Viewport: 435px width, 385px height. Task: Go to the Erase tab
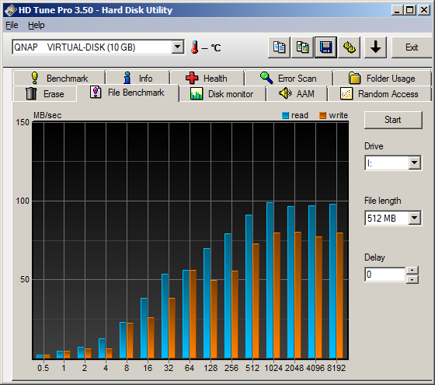pos(45,94)
